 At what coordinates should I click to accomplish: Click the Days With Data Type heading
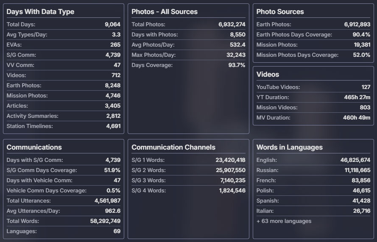pyautogui.click(x=40, y=12)
